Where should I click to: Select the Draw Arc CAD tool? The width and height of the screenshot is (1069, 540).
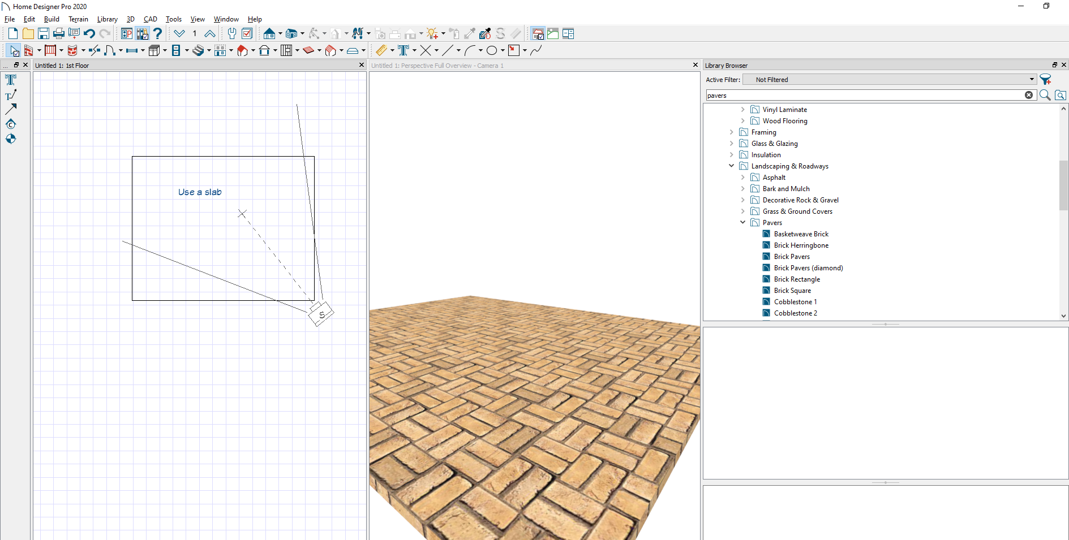pyautogui.click(x=470, y=51)
